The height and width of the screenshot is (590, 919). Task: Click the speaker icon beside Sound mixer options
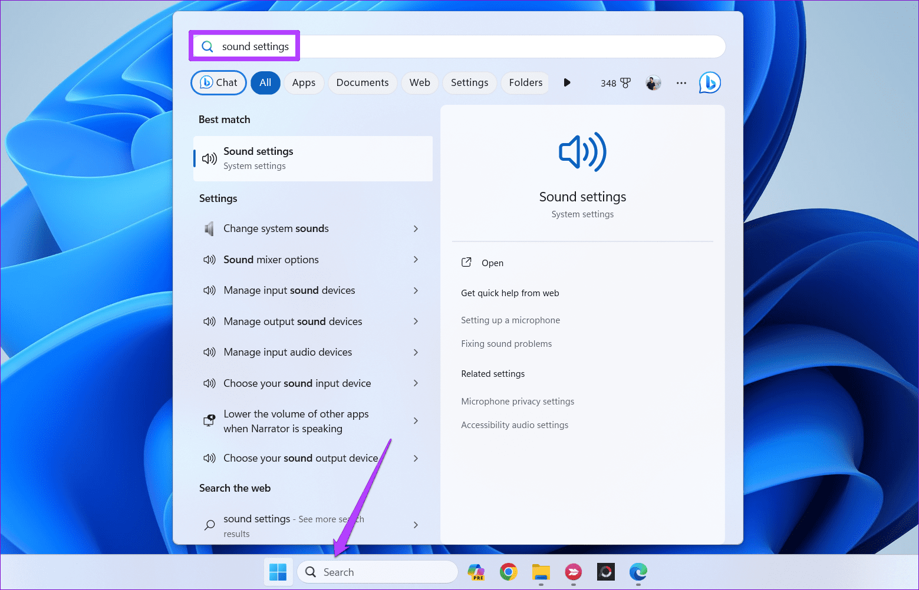click(x=210, y=259)
